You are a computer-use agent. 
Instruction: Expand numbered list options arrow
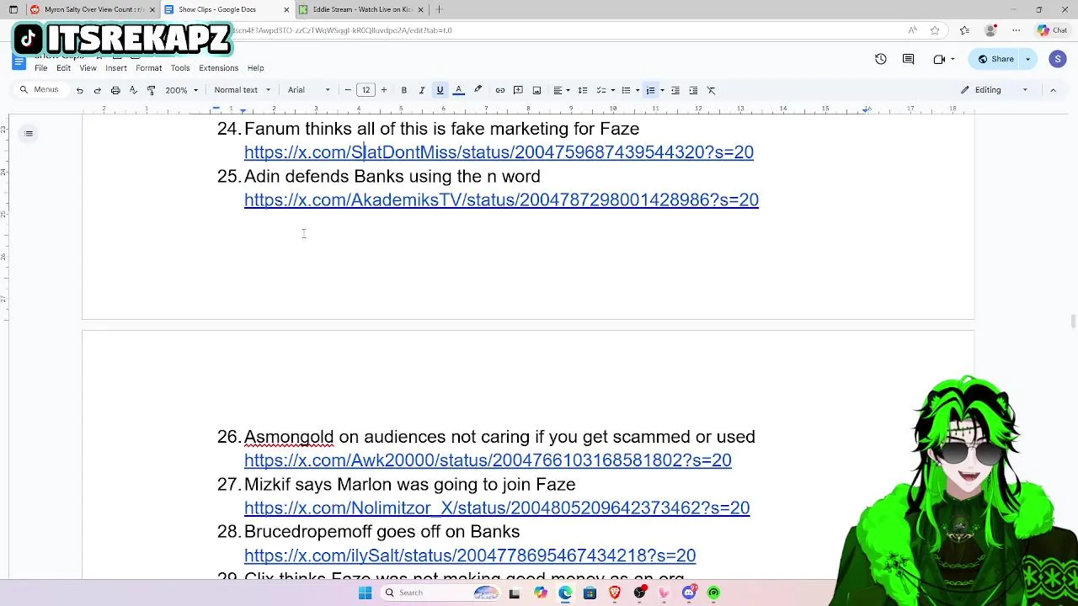[662, 90]
